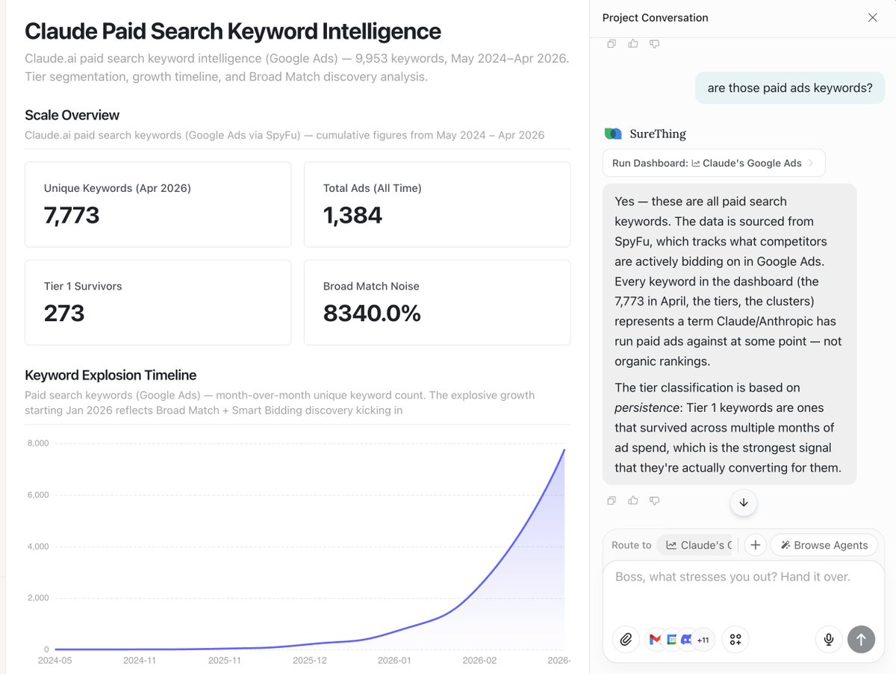The image size is (896, 674).
Task: Expand Run Dashboard: Claude's Google Ads
Action: [x=714, y=163]
